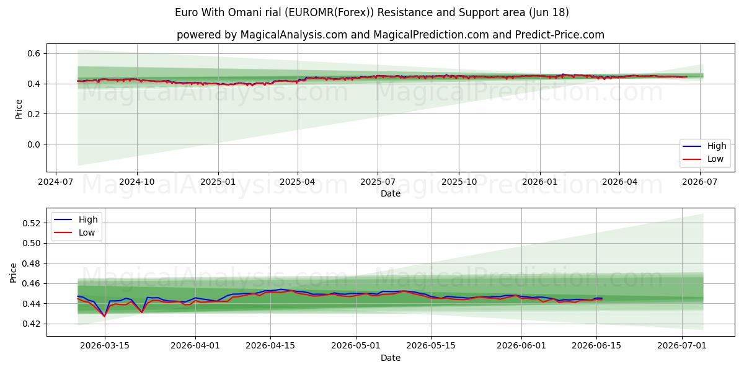Viewport: 744px width, 372px height.
Task: Click the '0.42' y-axis tick label
Action: (x=30, y=324)
